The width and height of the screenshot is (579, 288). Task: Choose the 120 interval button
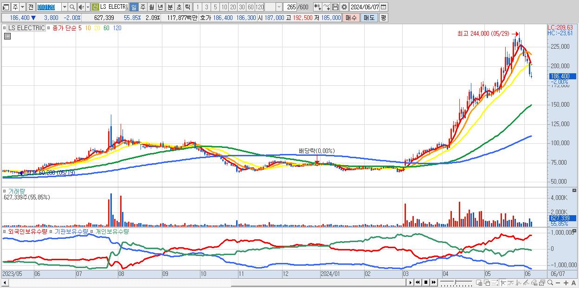point(259,7)
